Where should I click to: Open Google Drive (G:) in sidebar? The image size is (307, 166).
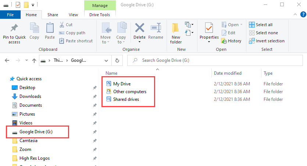(x=32, y=132)
